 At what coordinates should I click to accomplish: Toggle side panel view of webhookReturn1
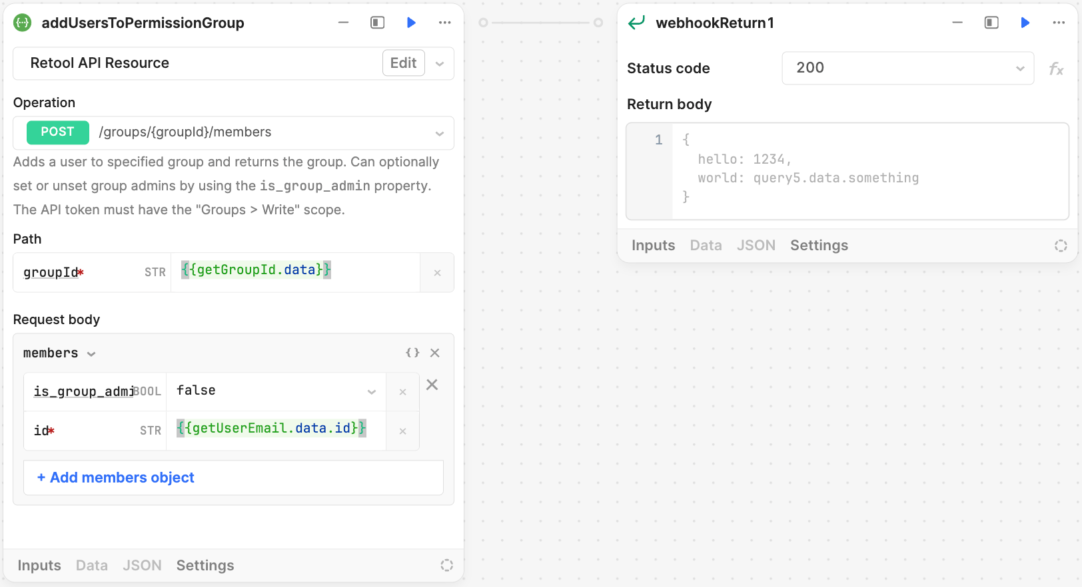pos(991,23)
